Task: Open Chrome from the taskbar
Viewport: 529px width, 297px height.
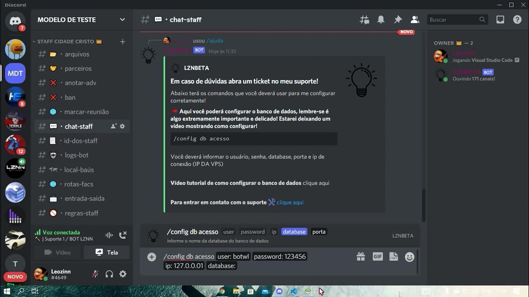Action: point(222,291)
